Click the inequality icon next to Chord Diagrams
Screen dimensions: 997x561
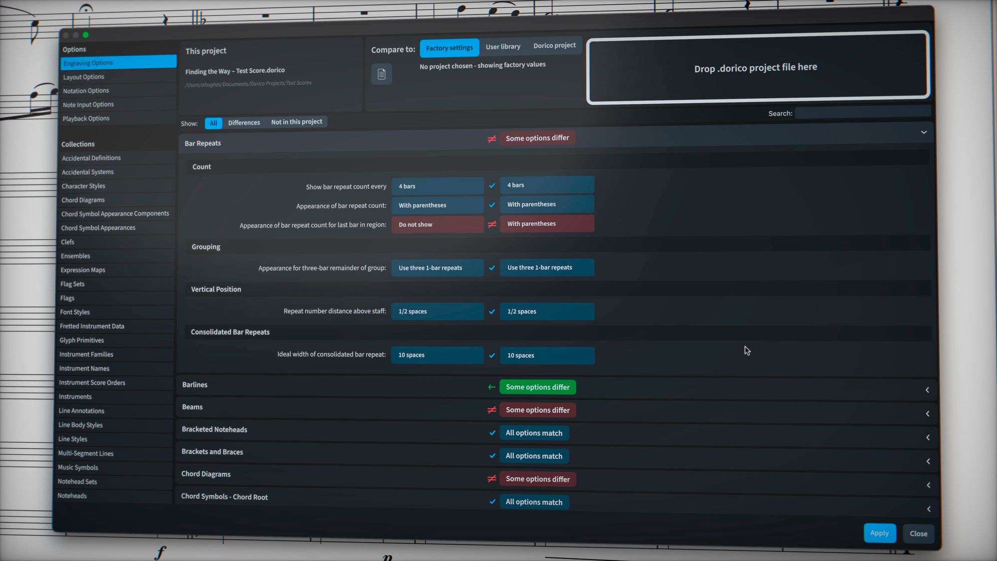pyautogui.click(x=492, y=479)
